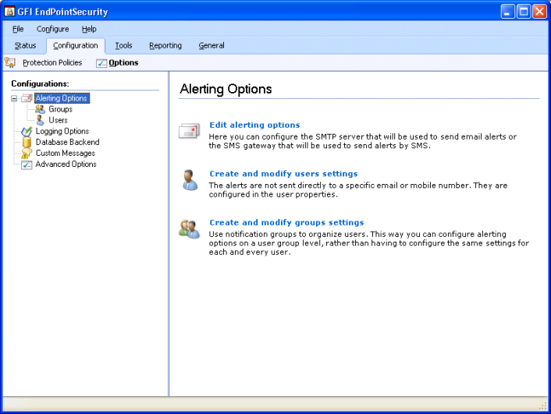Select Logging Options in the tree
551x414 pixels.
[62, 131]
